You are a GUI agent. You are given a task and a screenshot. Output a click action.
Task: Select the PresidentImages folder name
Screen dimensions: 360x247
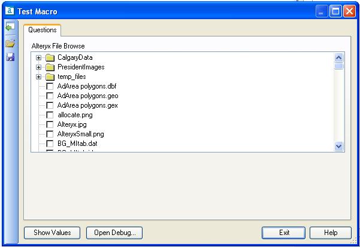click(x=81, y=67)
